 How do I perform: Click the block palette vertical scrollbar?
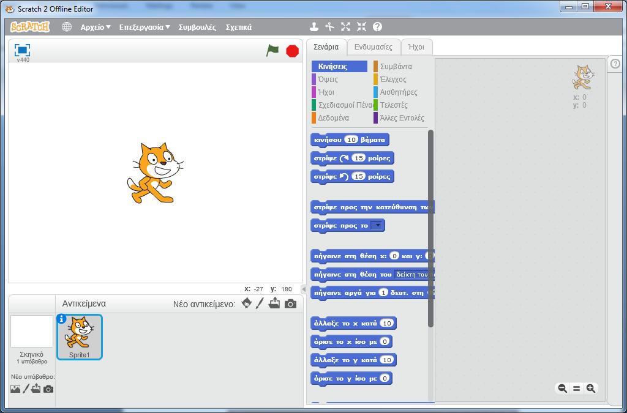click(430, 228)
